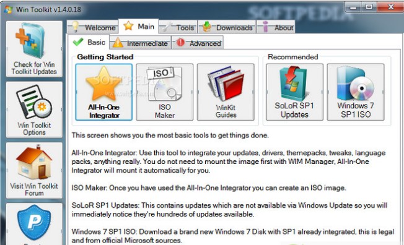This screenshot has width=404, height=245.
Task: Visit Win Toolkit Forum
Action: tap(34, 170)
